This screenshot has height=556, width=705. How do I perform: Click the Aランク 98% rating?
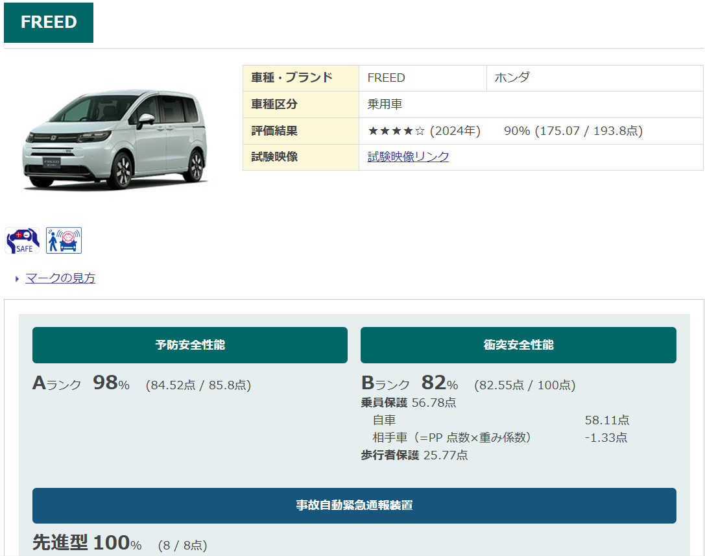click(x=81, y=383)
